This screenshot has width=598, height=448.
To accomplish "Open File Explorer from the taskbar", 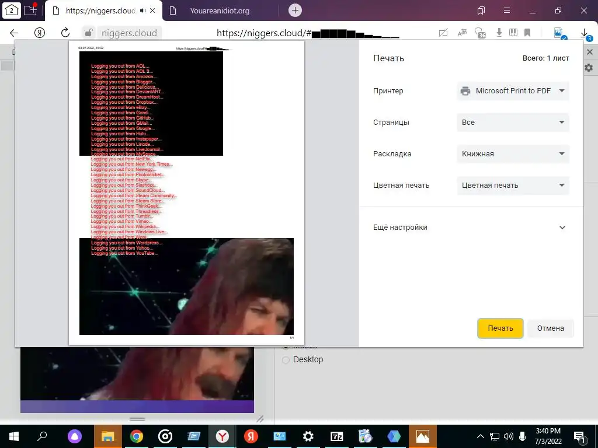I will (x=108, y=436).
